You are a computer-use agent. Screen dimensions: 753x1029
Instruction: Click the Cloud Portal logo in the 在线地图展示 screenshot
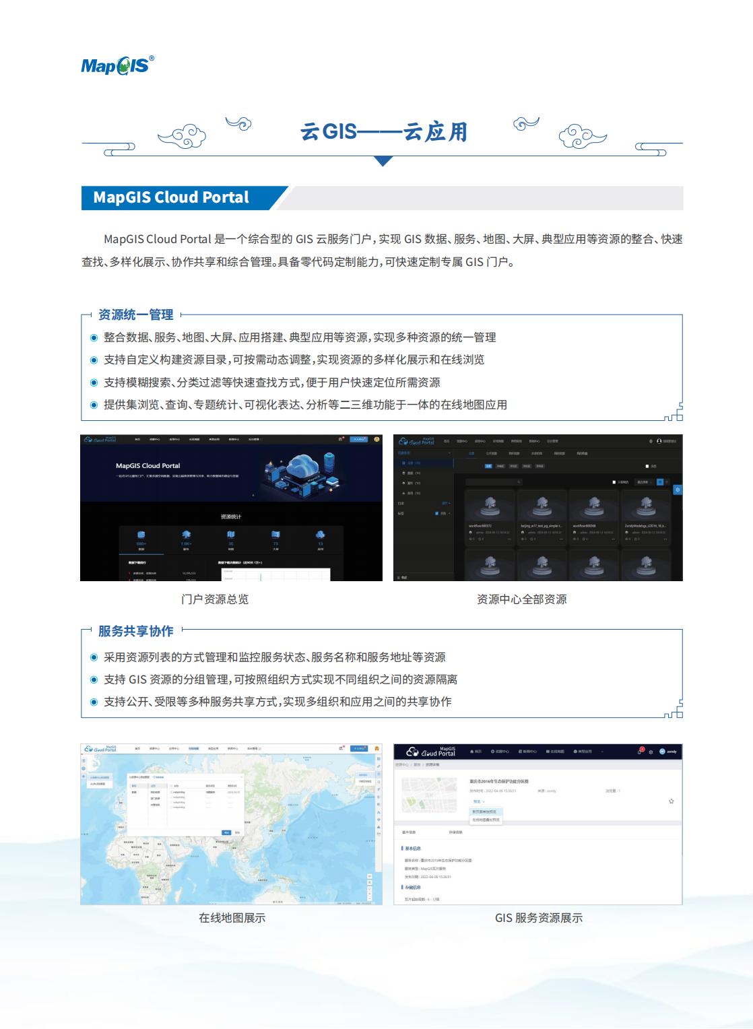[x=101, y=748]
